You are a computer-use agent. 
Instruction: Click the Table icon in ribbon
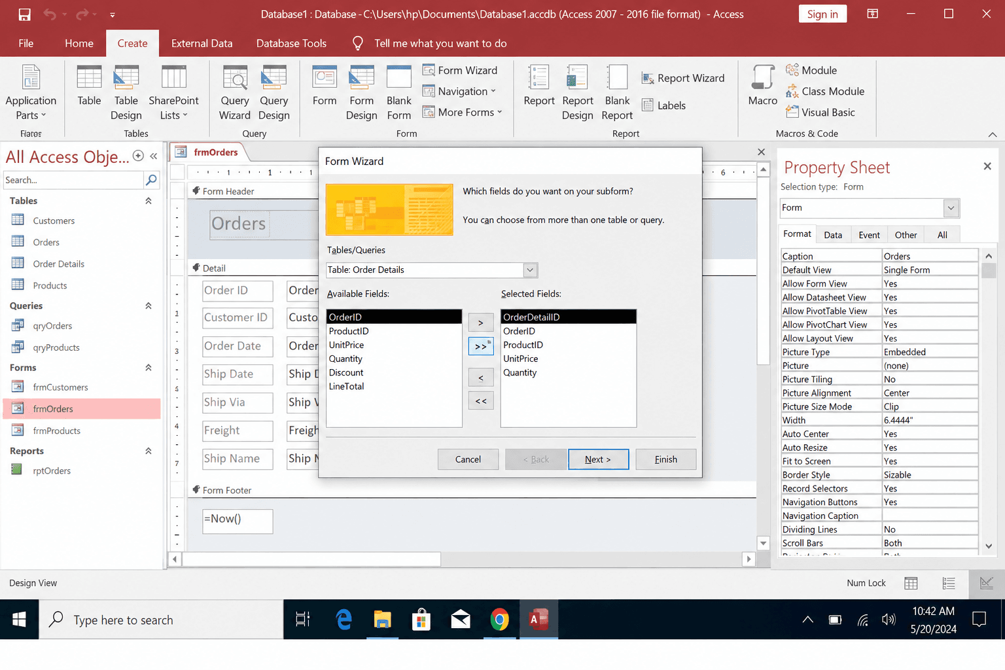click(89, 86)
